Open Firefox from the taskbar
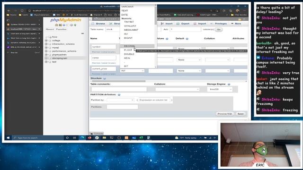This screenshot has height=170, width=303. (89, 138)
